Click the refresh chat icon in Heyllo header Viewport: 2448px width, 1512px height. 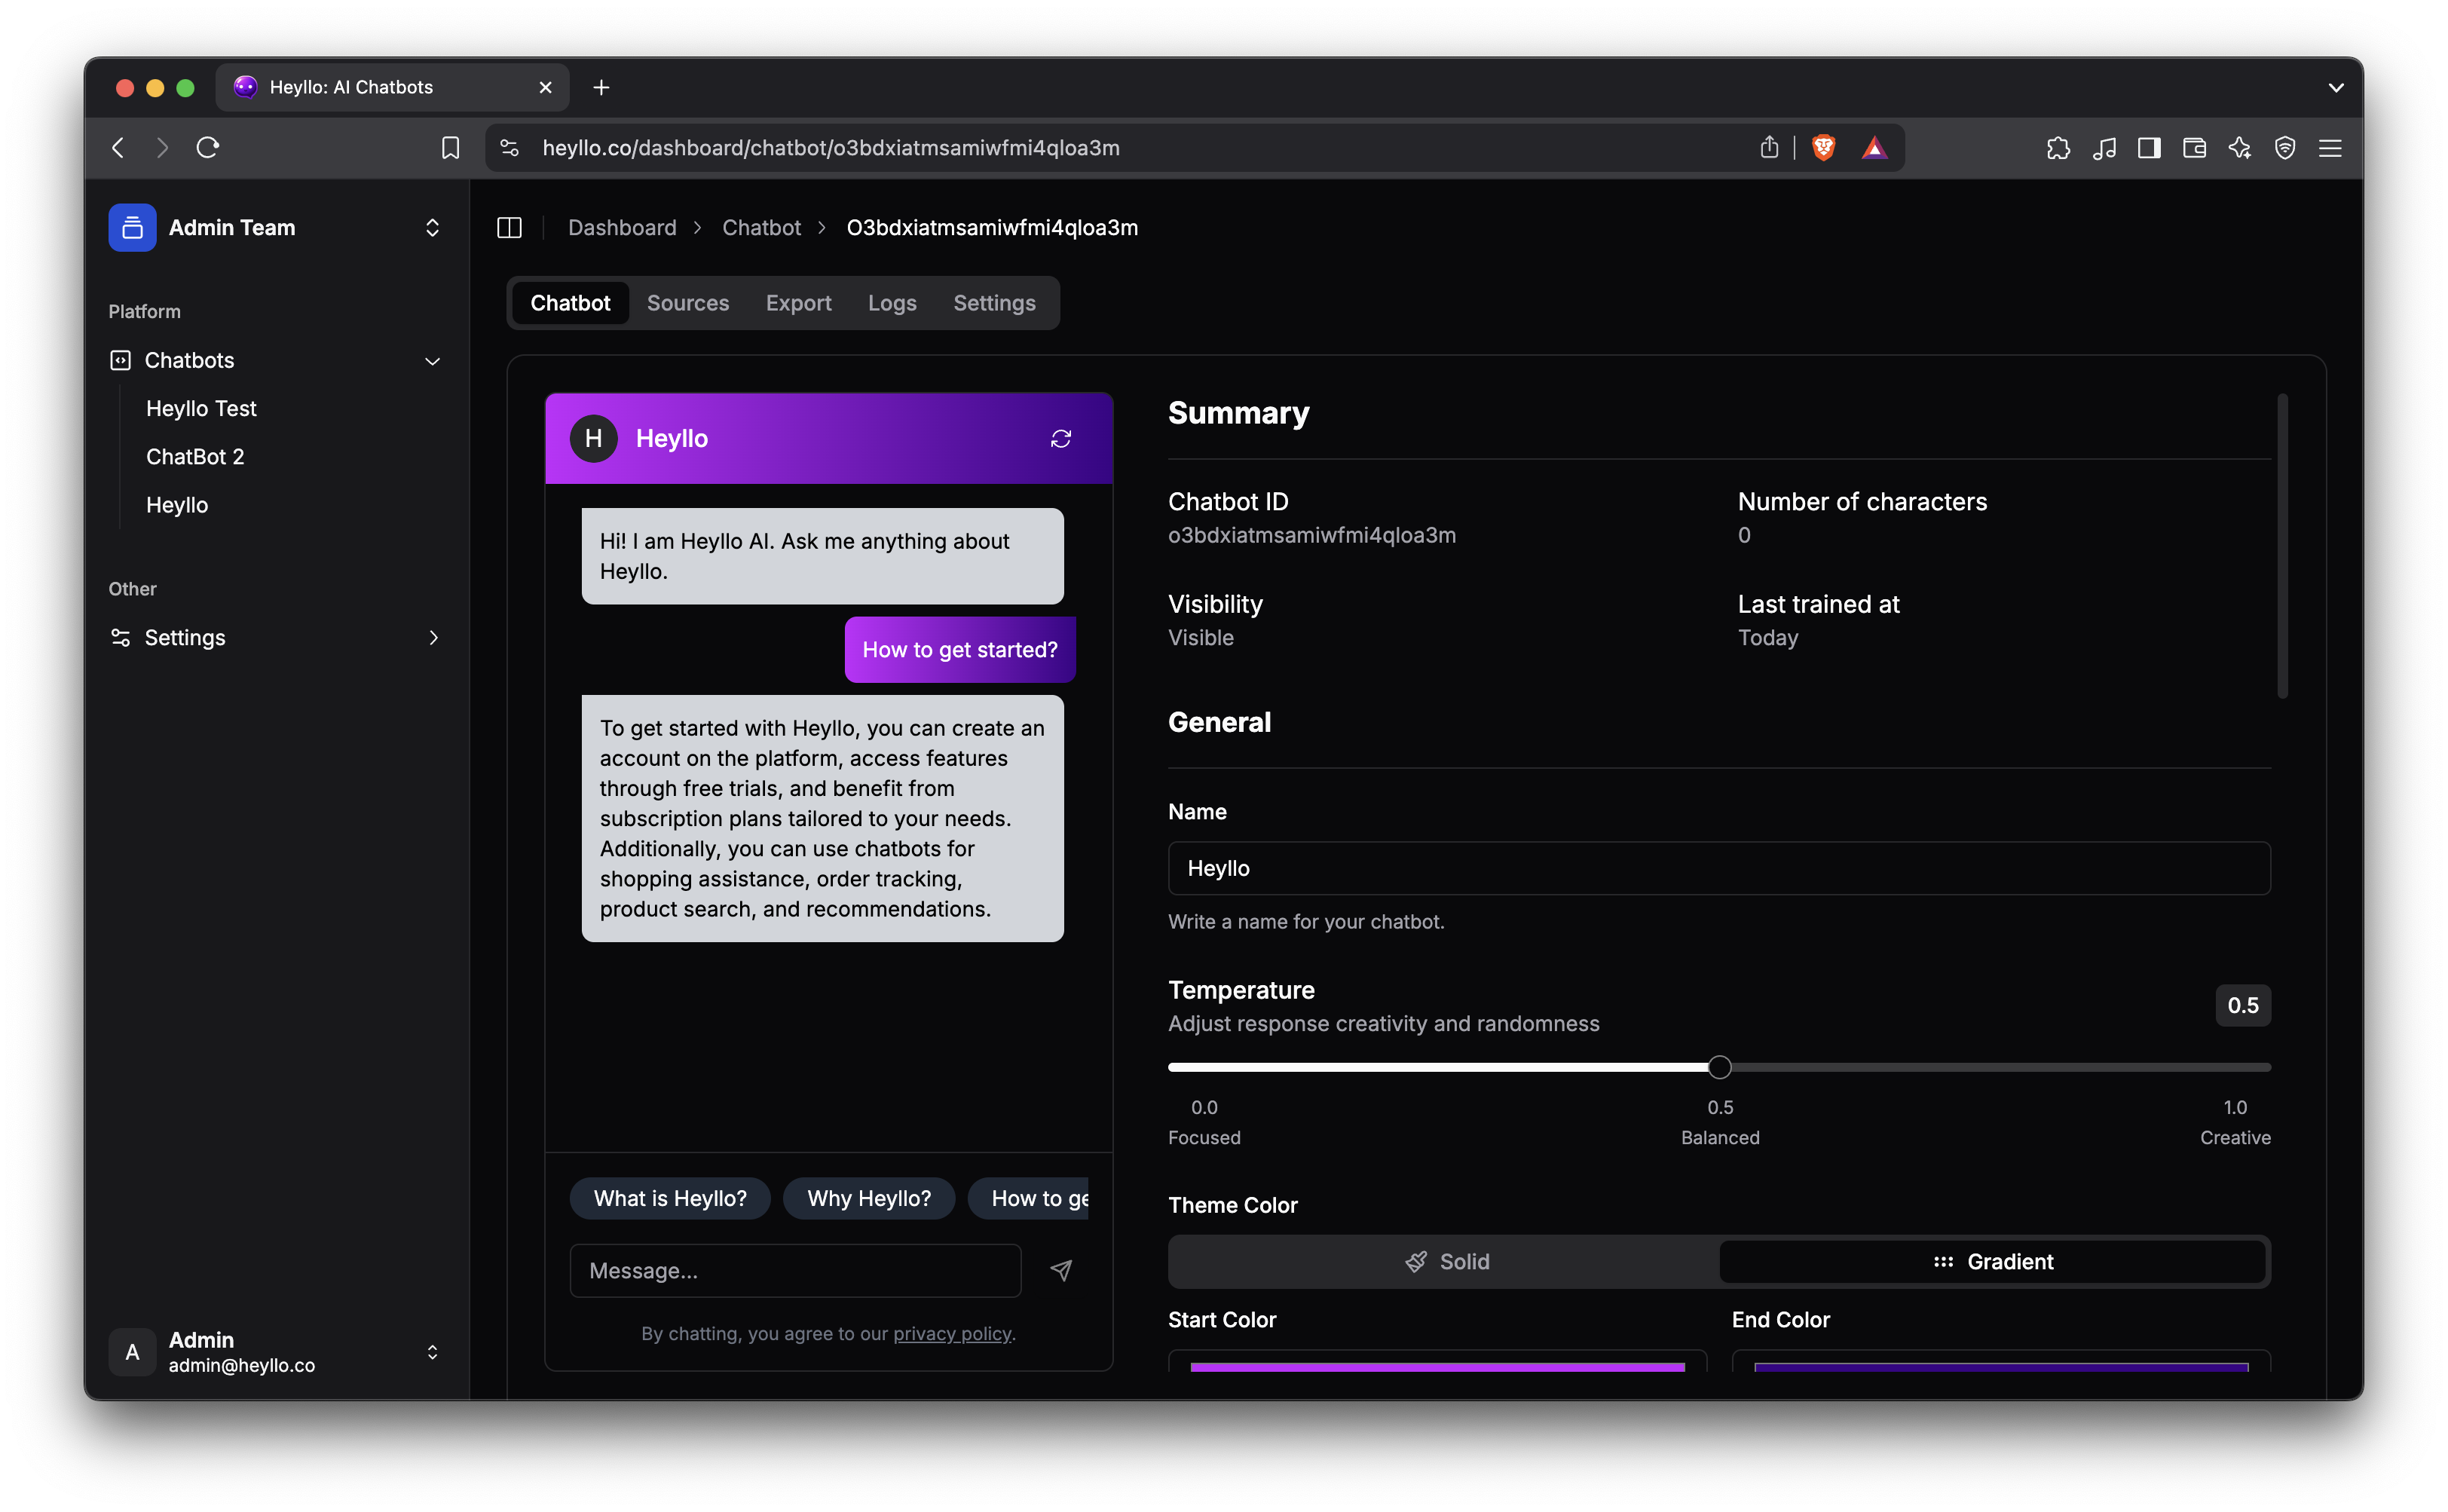click(1061, 439)
